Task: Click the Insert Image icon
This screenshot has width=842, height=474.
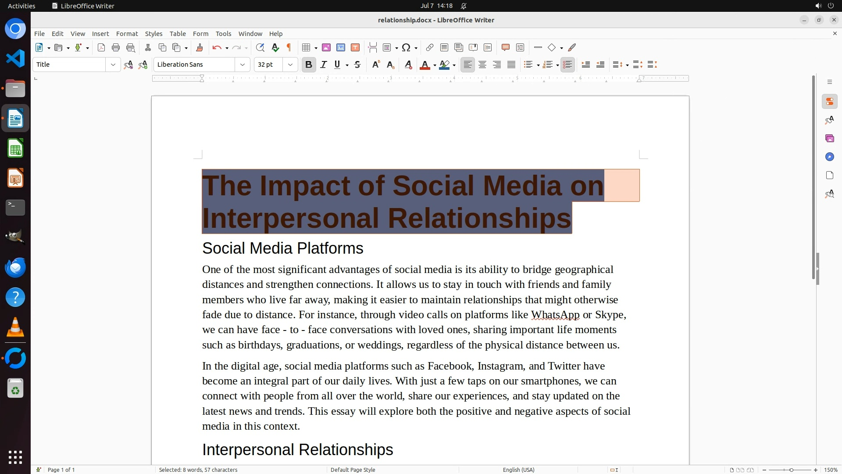Action: [x=326, y=47]
